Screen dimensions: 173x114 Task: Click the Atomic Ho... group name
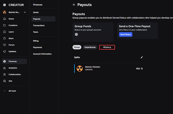[14, 12]
